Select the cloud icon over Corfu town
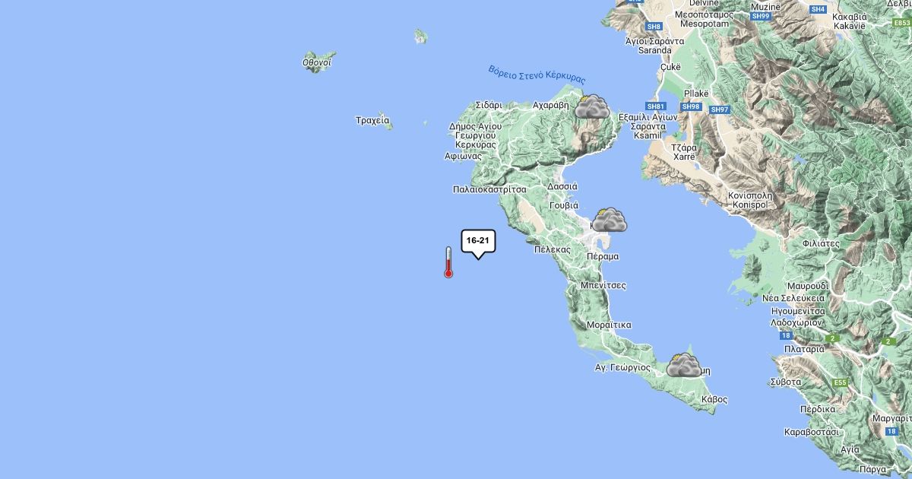 tap(610, 220)
